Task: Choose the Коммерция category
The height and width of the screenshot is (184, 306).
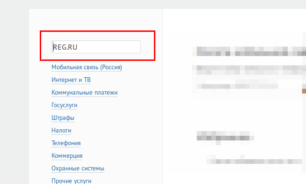Action: (x=67, y=156)
